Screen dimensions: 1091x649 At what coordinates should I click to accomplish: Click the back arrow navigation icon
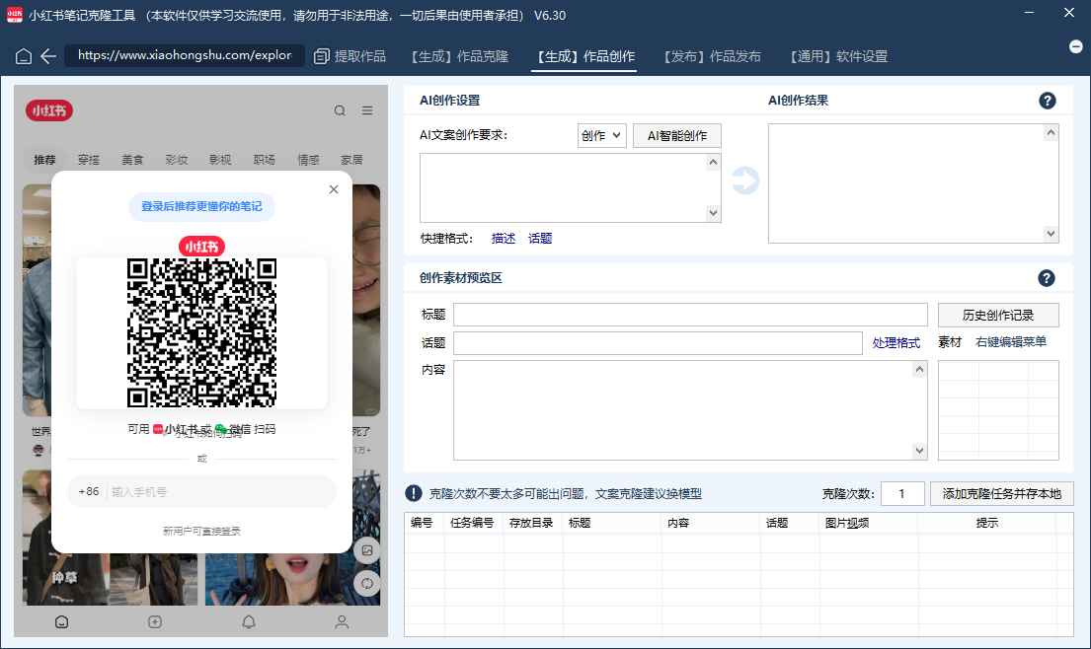(x=47, y=57)
